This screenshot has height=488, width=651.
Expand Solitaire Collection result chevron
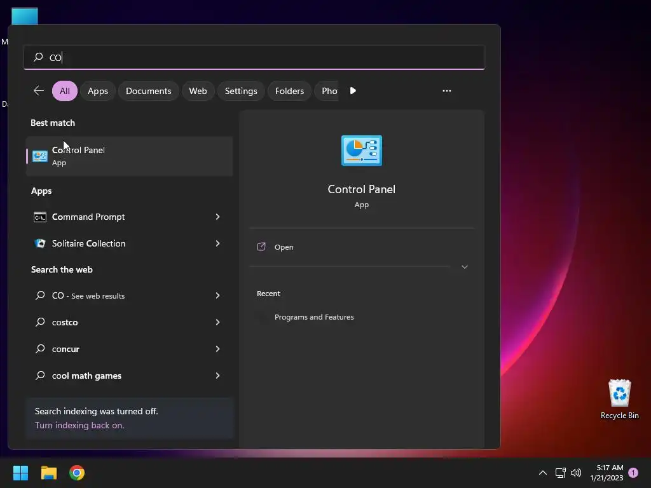[217, 243]
